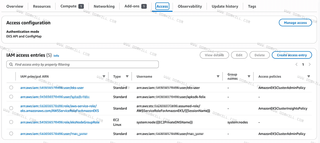320x143 pixels.
Task: Select the eks-user access entry radio
Action: (x=11, y=88)
